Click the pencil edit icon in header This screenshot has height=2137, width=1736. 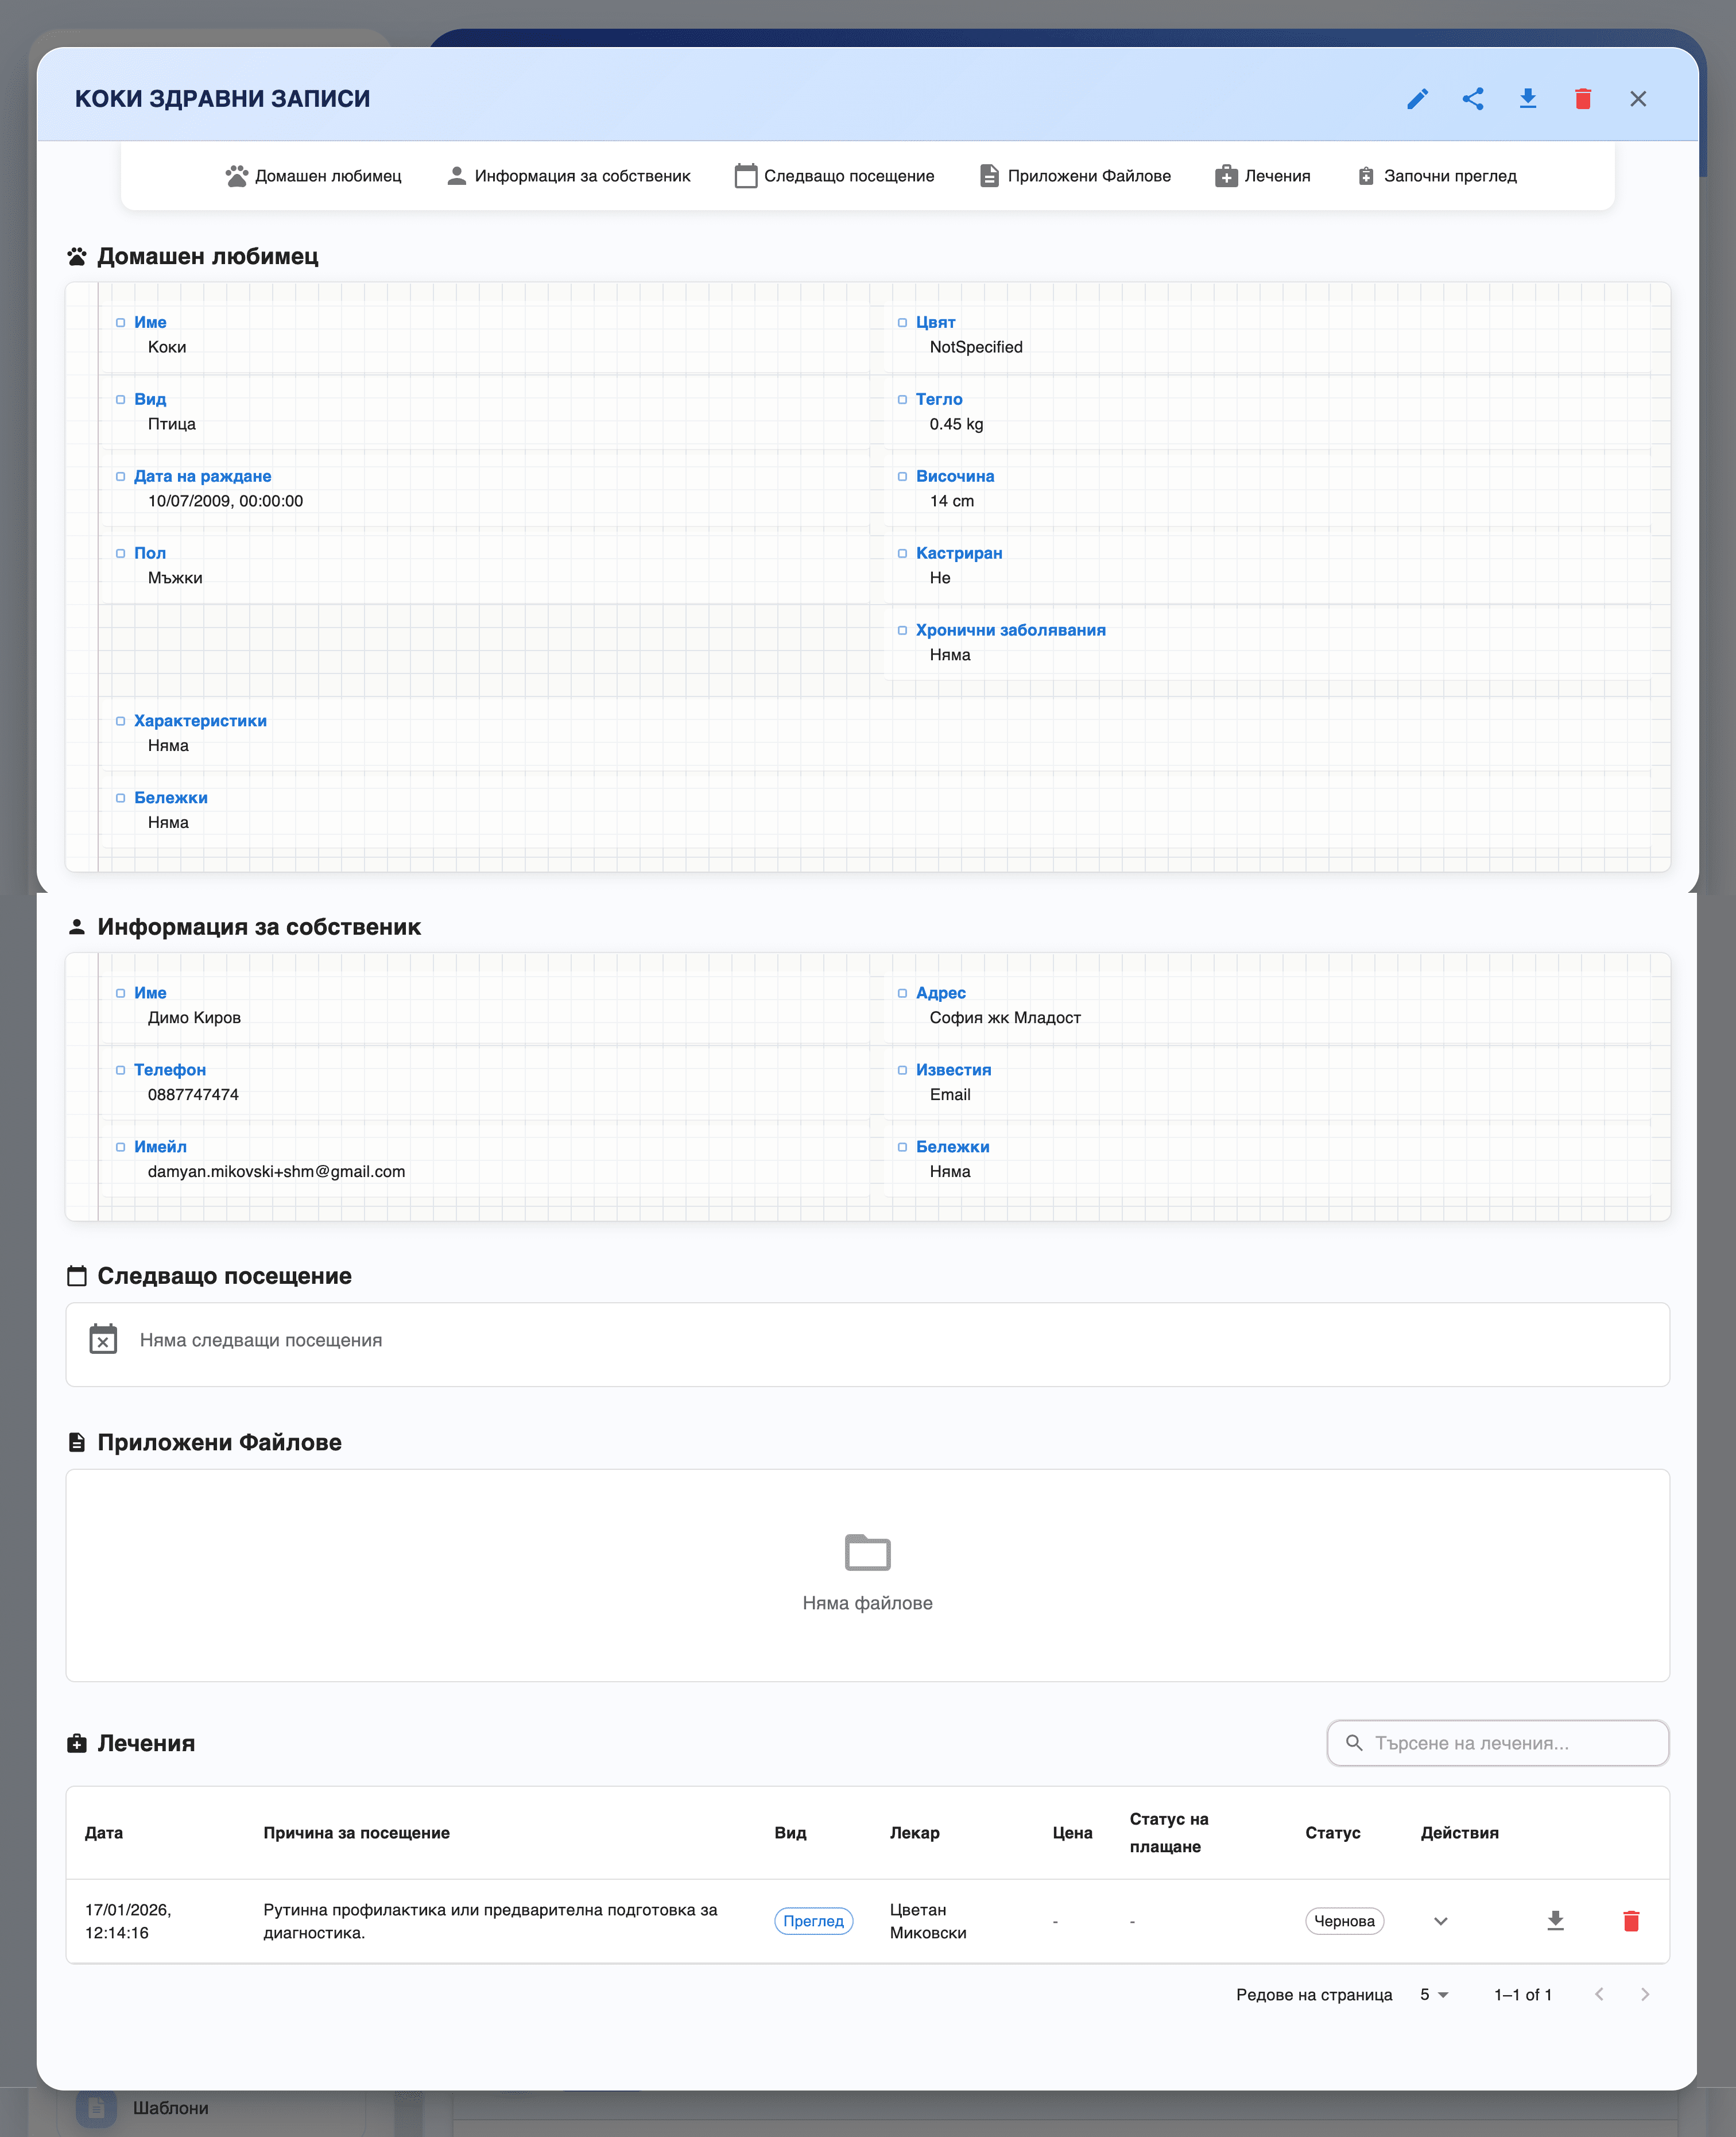tap(1417, 99)
